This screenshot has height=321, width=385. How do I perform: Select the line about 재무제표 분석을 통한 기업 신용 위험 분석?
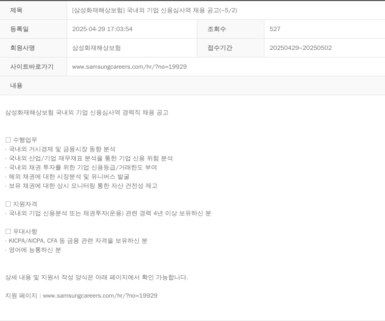89,158
